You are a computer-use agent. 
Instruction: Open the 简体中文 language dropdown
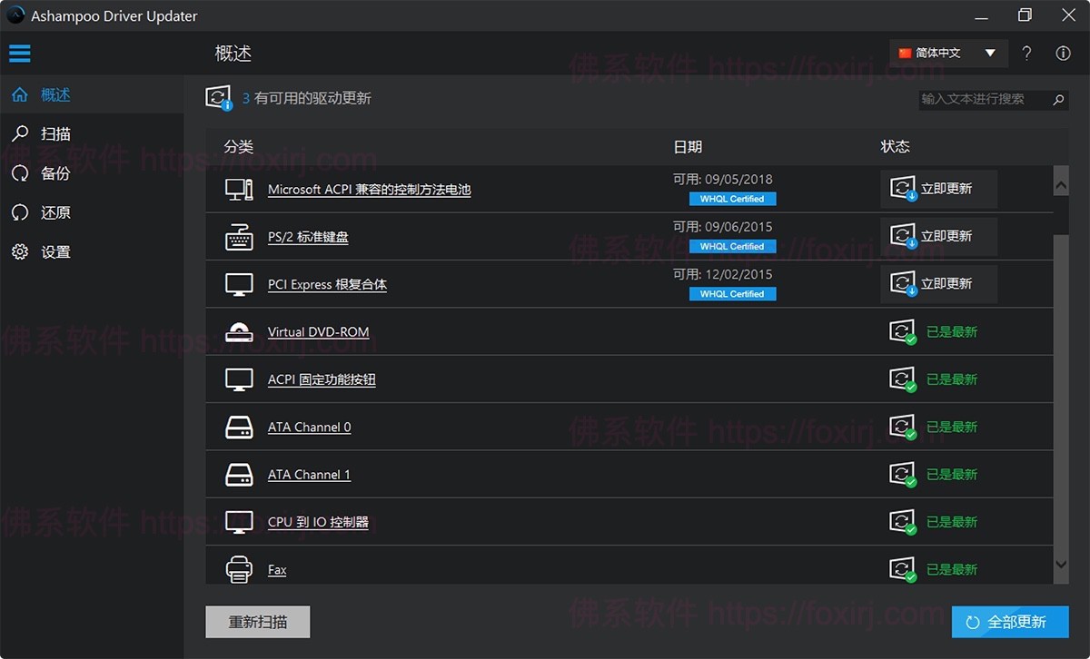tap(946, 53)
